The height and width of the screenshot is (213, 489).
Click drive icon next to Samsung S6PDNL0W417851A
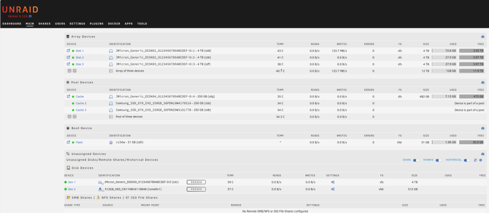tap(111, 103)
